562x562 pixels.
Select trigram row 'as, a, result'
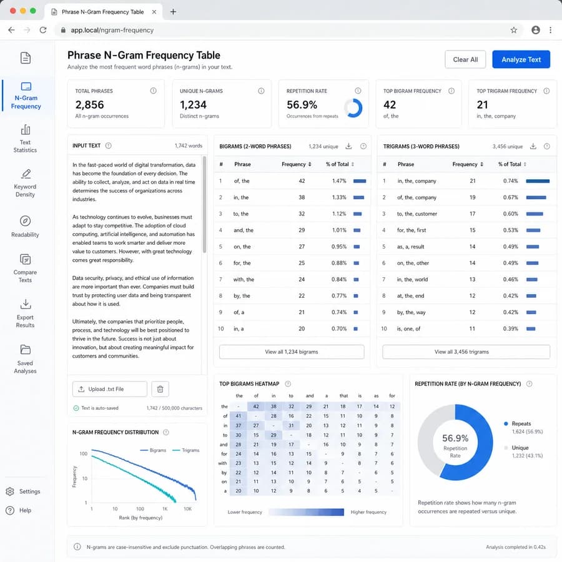(466, 247)
